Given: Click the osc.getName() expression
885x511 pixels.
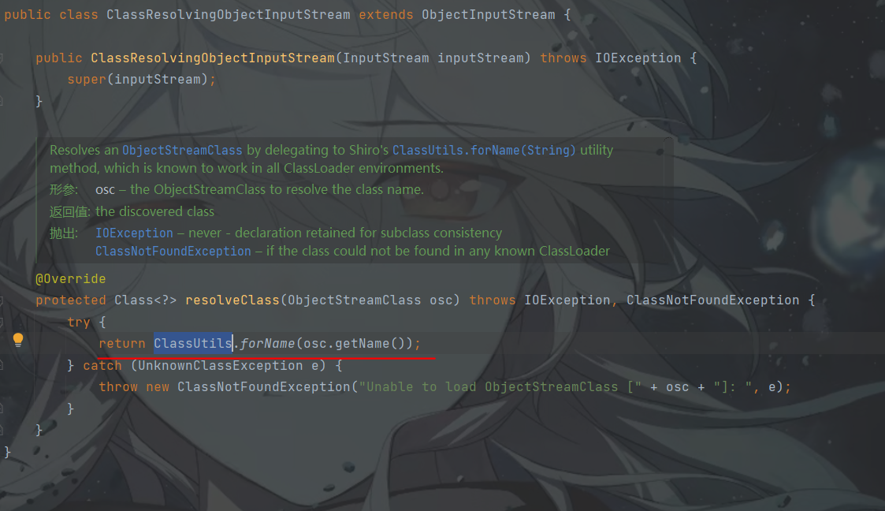Looking at the screenshot, I should coord(354,343).
